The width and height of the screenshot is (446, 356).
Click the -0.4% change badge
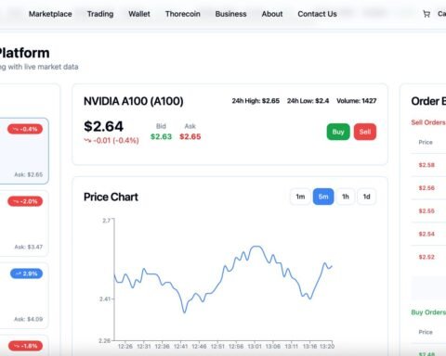(25, 129)
